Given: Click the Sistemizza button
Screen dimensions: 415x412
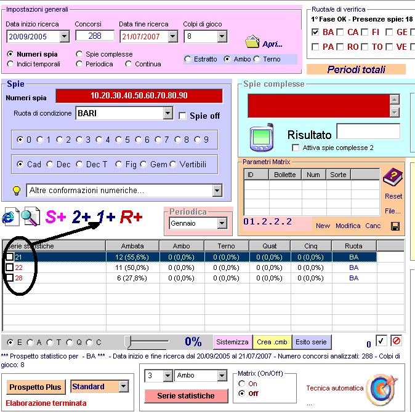Looking at the screenshot, I should 232,342.
